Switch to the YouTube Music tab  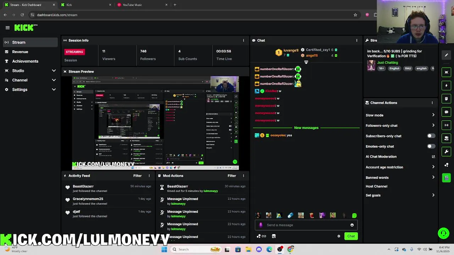click(x=142, y=5)
